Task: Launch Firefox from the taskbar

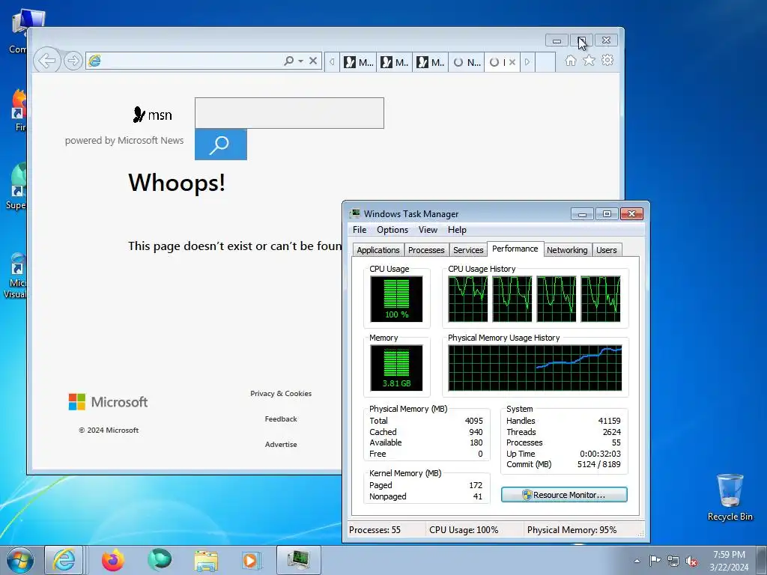Action: point(113,560)
